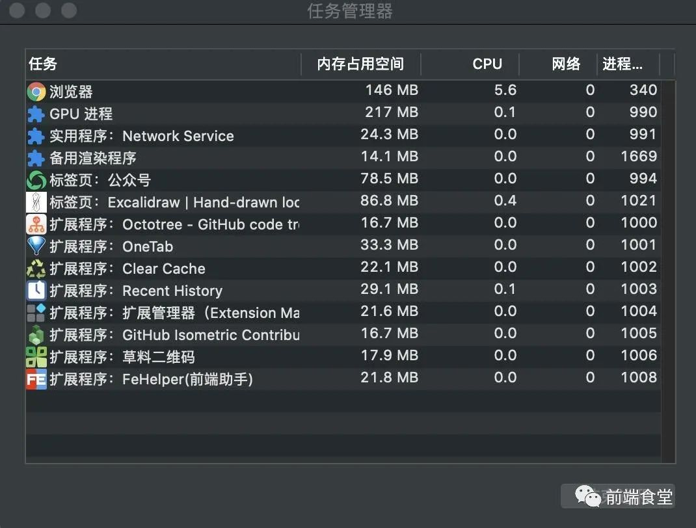Click the Octotree extension icon
The width and height of the screenshot is (696, 528).
[x=36, y=224]
